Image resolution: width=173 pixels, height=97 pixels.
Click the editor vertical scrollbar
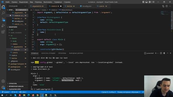pyautogui.click(x=172, y=20)
